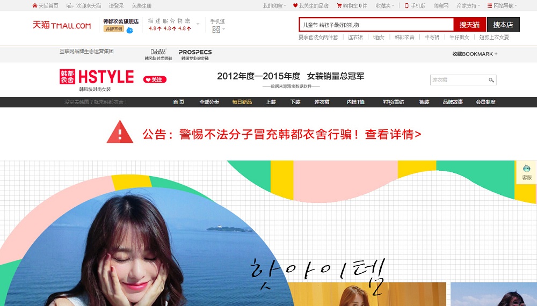
Task: Expand the 商家支持 dropdown
Action: point(468,6)
